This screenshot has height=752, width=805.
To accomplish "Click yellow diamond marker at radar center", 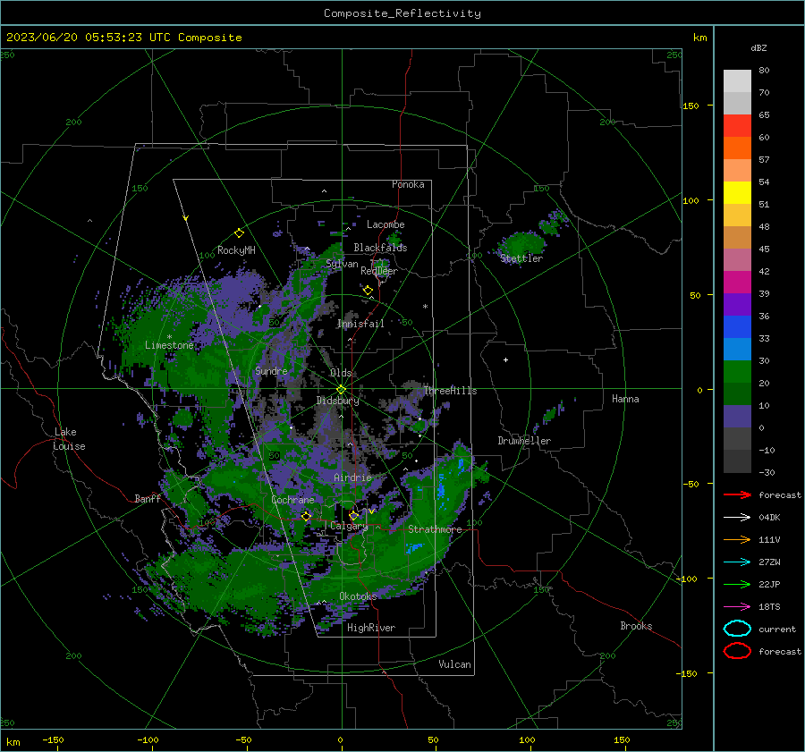I will point(341,390).
